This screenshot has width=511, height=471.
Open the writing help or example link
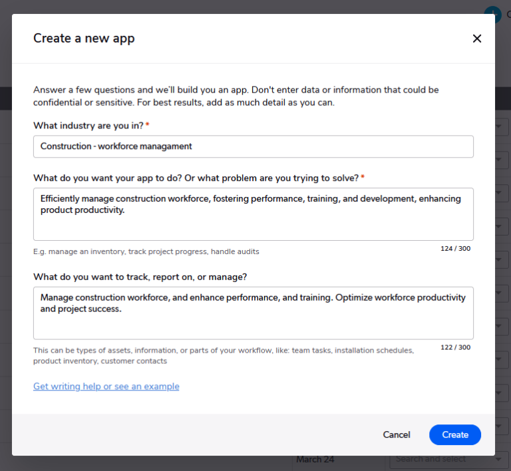[x=106, y=387]
